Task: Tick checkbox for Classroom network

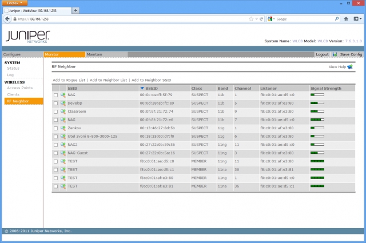Action: (55, 111)
